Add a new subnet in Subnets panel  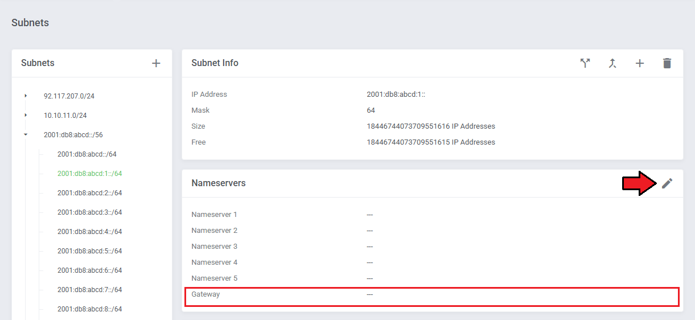coord(156,63)
